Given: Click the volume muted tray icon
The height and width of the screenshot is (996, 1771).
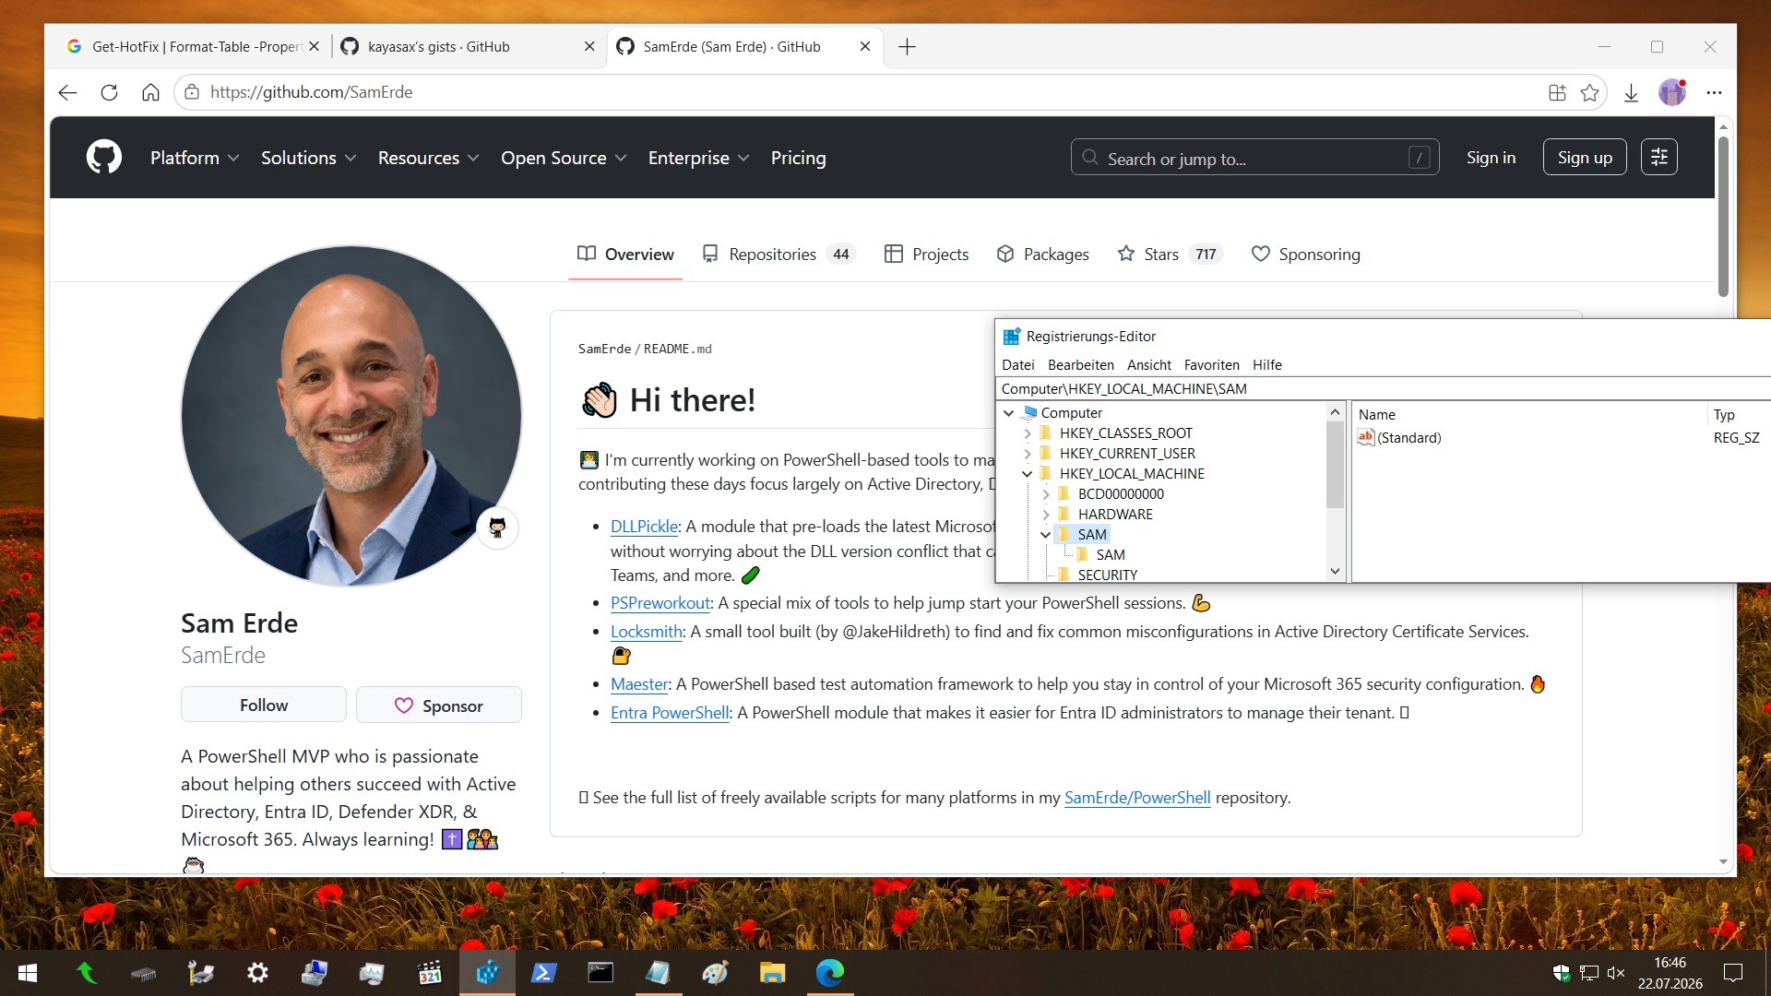Looking at the screenshot, I should click(1615, 973).
